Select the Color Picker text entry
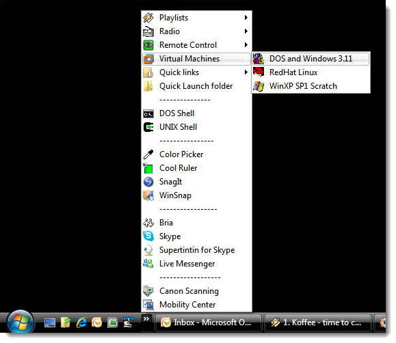 (181, 154)
